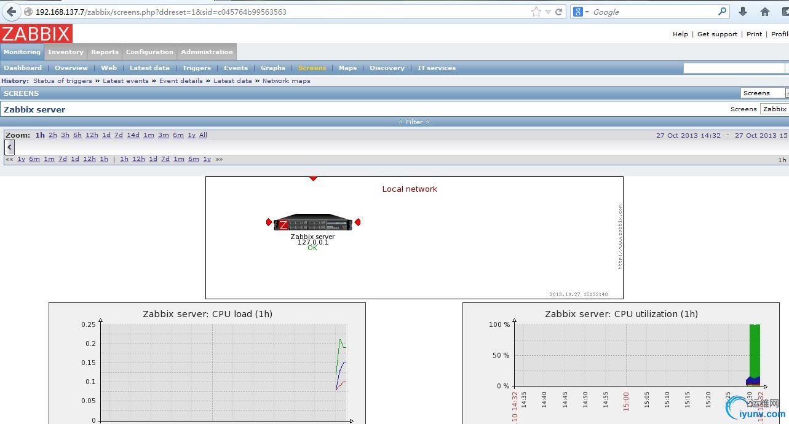Go to the browser home page

tap(765, 12)
